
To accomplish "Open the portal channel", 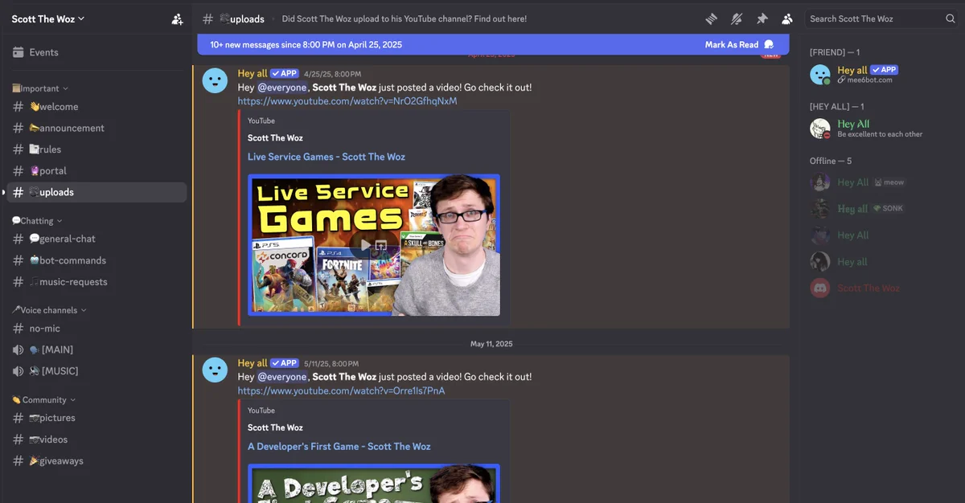I will click(x=96, y=171).
